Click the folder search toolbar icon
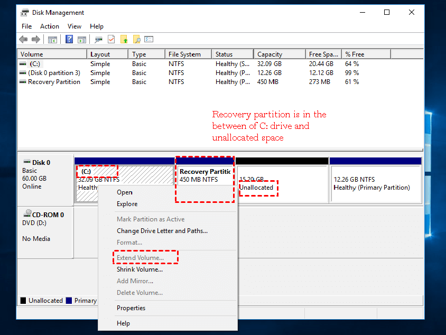 coord(136,39)
